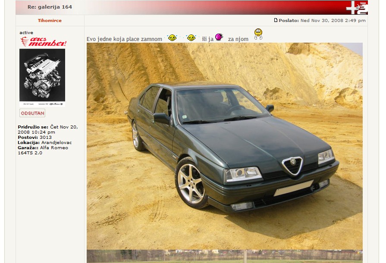
Task: Click the post text 'Evo jedne koja place'
Action: (x=124, y=39)
